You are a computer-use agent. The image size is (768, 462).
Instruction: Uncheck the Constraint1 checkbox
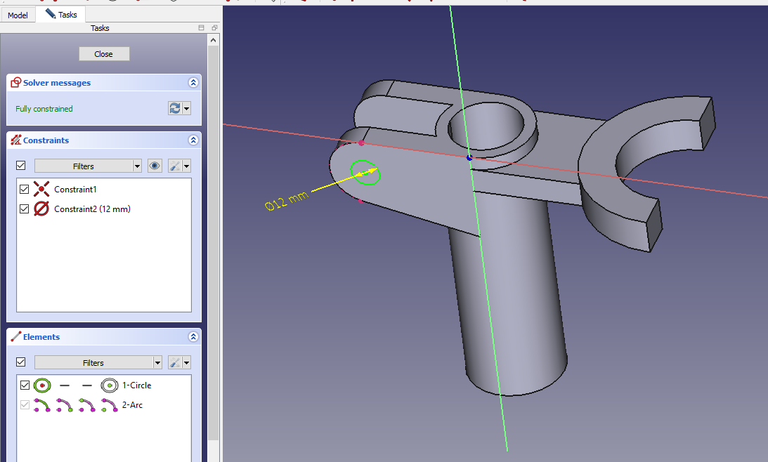tap(25, 190)
